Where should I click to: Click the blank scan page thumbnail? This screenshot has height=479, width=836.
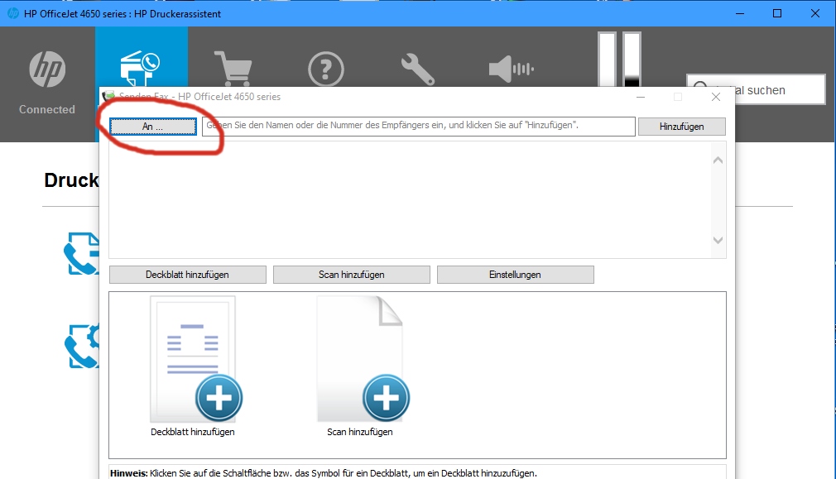tap(363, 359)
